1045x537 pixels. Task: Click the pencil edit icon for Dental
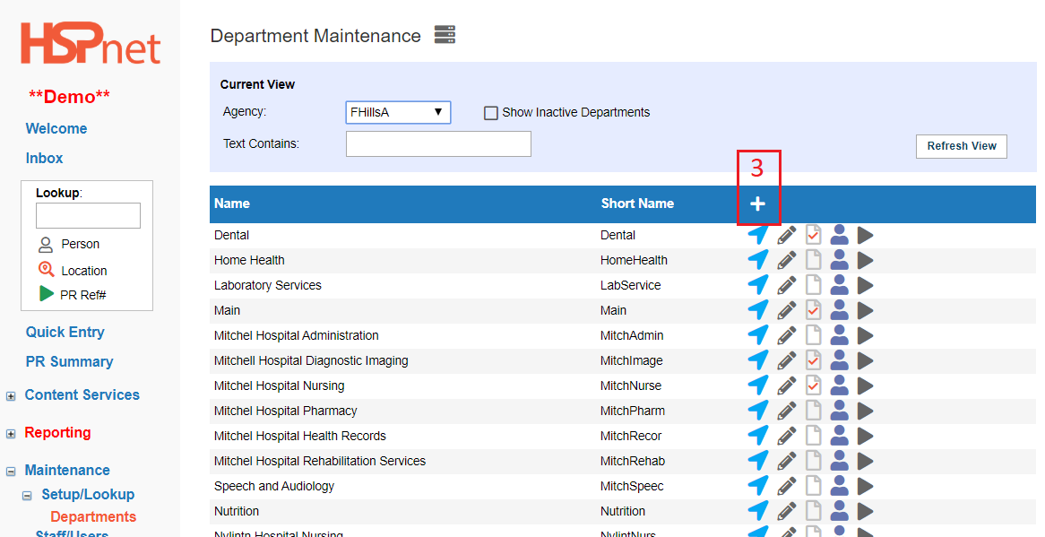coord(786,235)
